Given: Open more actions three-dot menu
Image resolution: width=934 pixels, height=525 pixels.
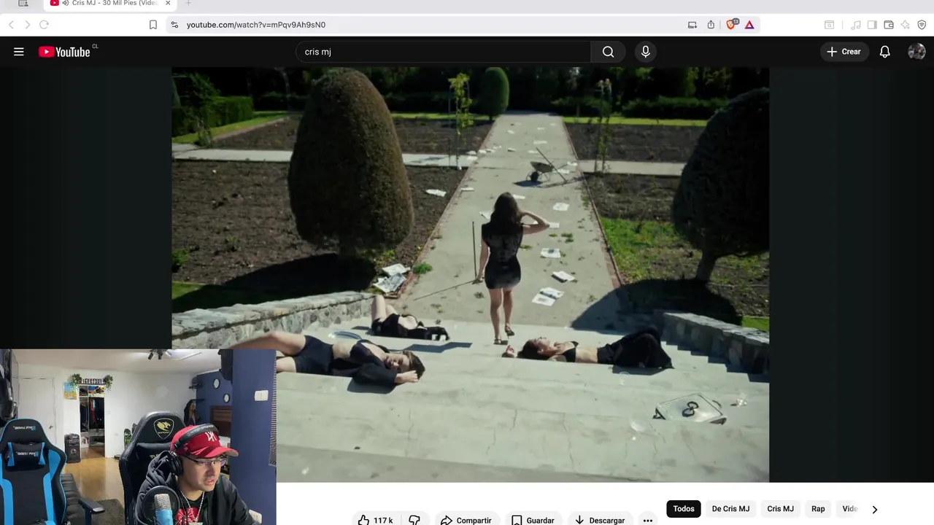Looking at the screenshot, I should point(648,520).
